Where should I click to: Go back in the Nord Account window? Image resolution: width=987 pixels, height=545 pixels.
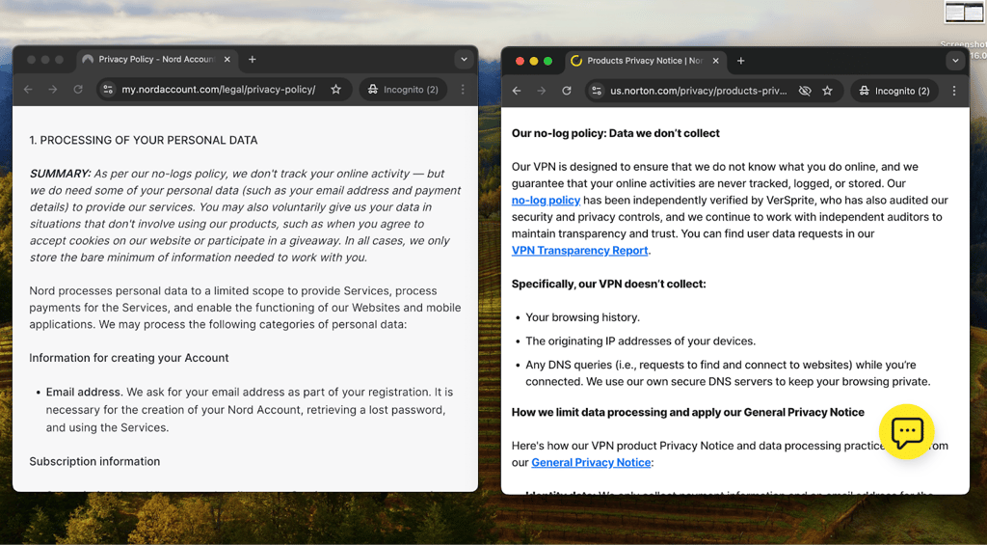pos(28,90)
